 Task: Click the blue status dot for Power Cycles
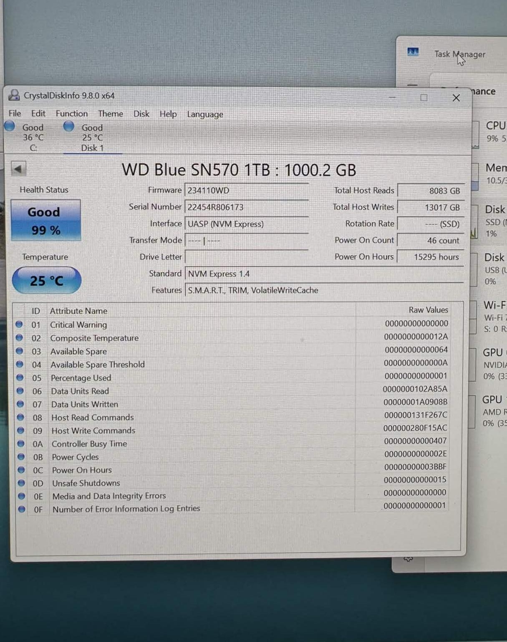[21, 456]
